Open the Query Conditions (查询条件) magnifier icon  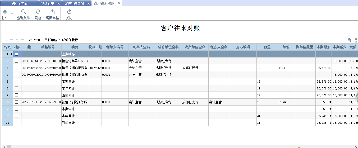(x=24, y=12)
